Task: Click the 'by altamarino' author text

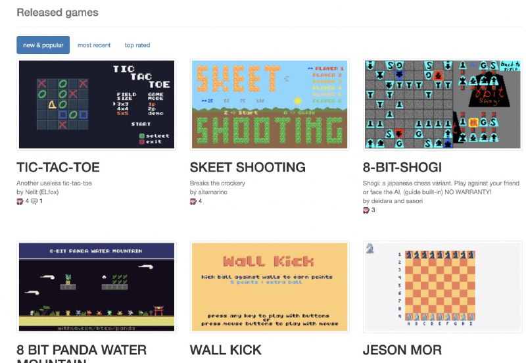Action: pos(208,192)
